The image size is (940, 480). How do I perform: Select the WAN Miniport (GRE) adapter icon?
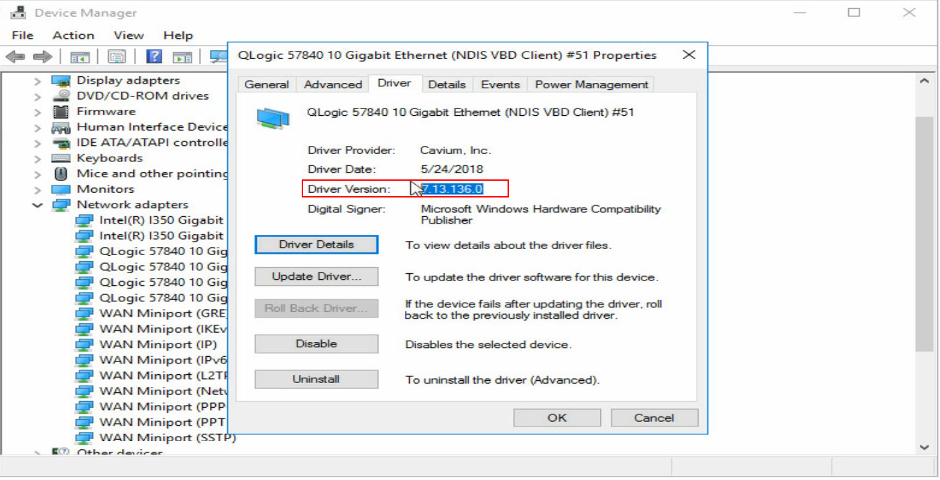tap(84, 313)
